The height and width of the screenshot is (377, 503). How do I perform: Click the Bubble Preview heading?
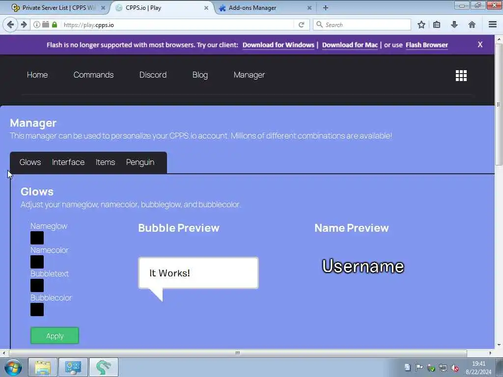point(179,228)
